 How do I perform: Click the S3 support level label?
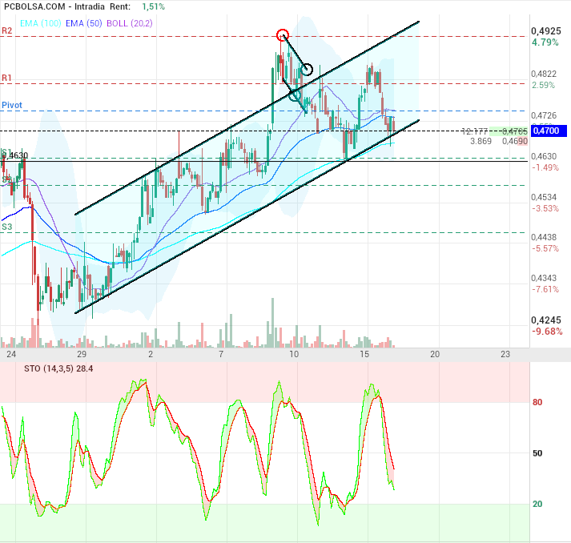[x=6, y=227]
